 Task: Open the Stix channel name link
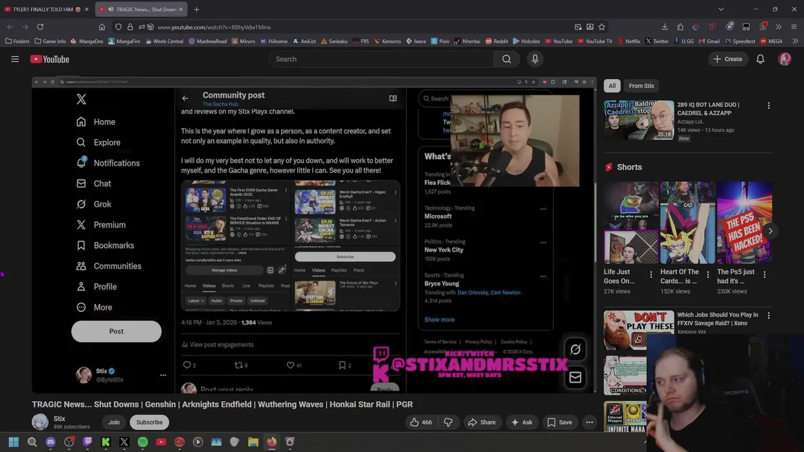coord(59,419)
